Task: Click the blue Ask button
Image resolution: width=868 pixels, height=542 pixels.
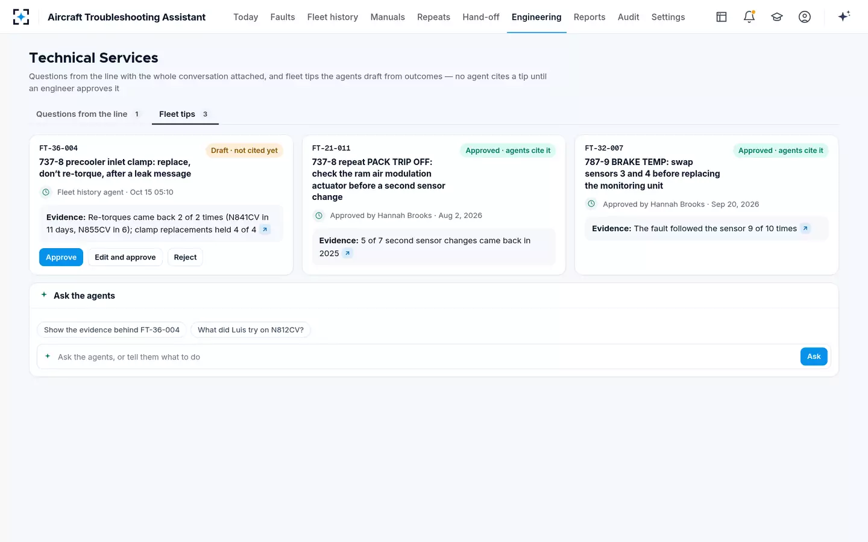Action: pos(814,357)
